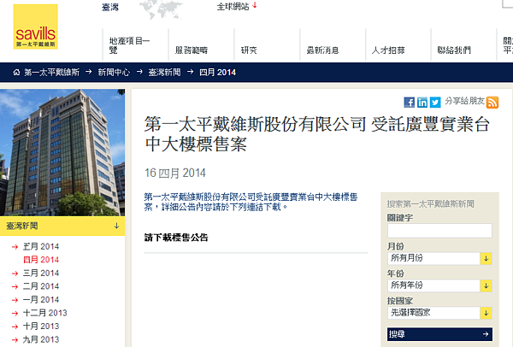
Task: Click the red arrow beside 全球網站
Action: (255, 6)
